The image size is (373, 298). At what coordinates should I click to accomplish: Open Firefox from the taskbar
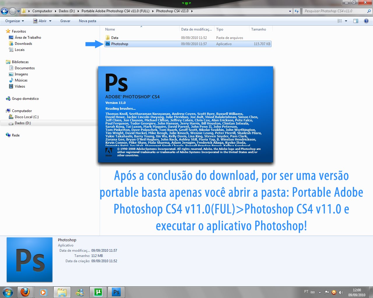pos(25,292)
